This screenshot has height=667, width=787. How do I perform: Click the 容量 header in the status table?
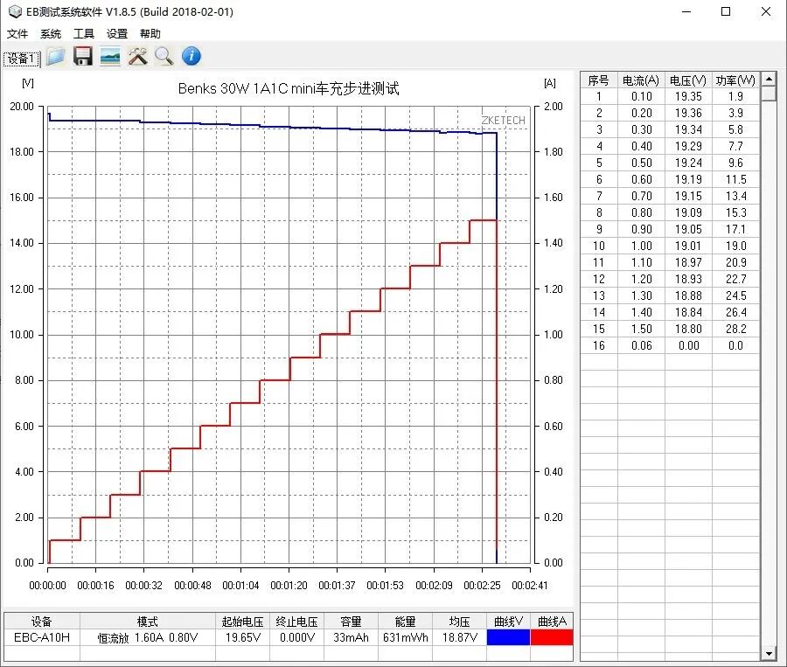click(x=351, y=622)
